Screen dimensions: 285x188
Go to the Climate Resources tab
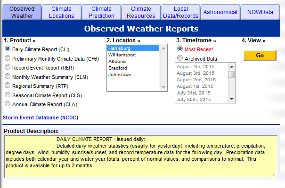141,12
